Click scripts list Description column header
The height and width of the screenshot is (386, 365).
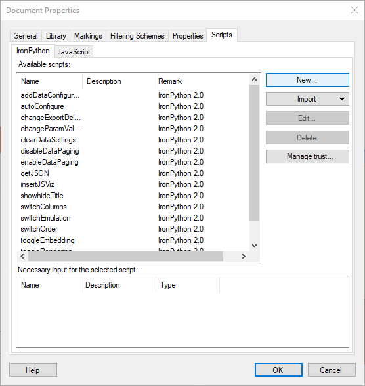[x=118, y=81]
